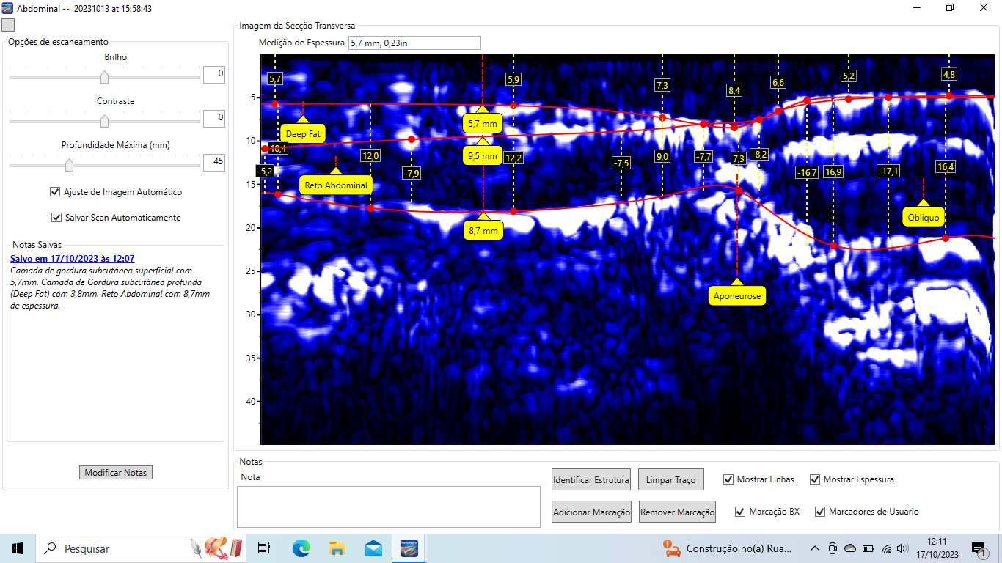Viewport: 1002px width, 563px height.
Task: Toggle Salvar Scan Automaticamente checkbox
Action: pos(56,218)
